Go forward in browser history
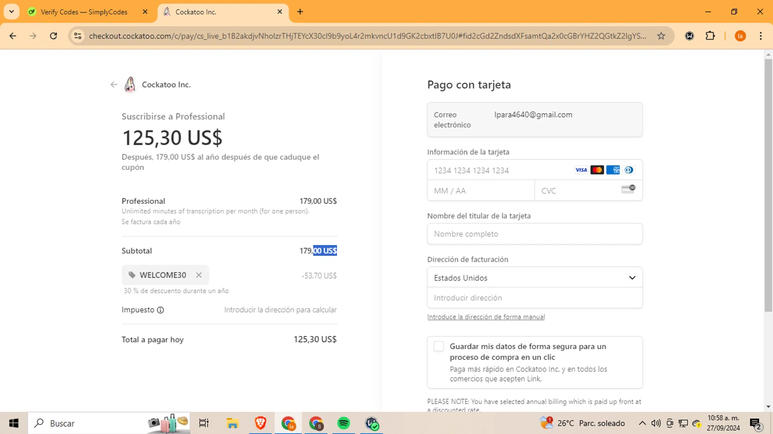The width and height of the screenshot is (773, 434). (x=33, y=36)
